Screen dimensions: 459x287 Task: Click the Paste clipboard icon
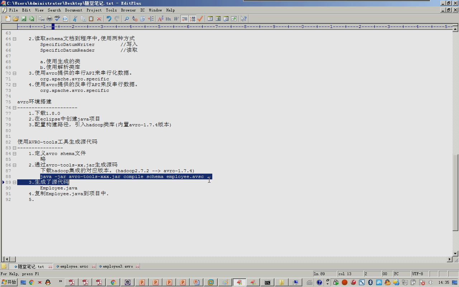(91, 19)
